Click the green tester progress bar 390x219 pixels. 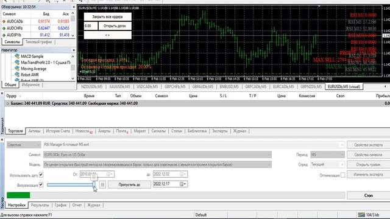(x=18, y=195)
